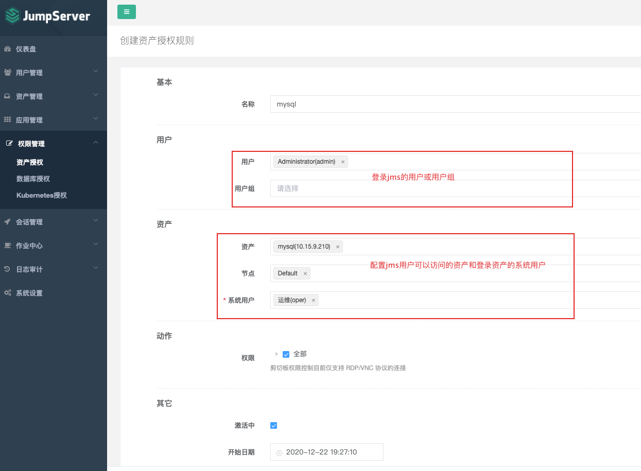Uncheck the 全部 permission checkbox

click(286, 354)
